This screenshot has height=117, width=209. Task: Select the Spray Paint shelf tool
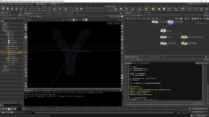(55, 9)
